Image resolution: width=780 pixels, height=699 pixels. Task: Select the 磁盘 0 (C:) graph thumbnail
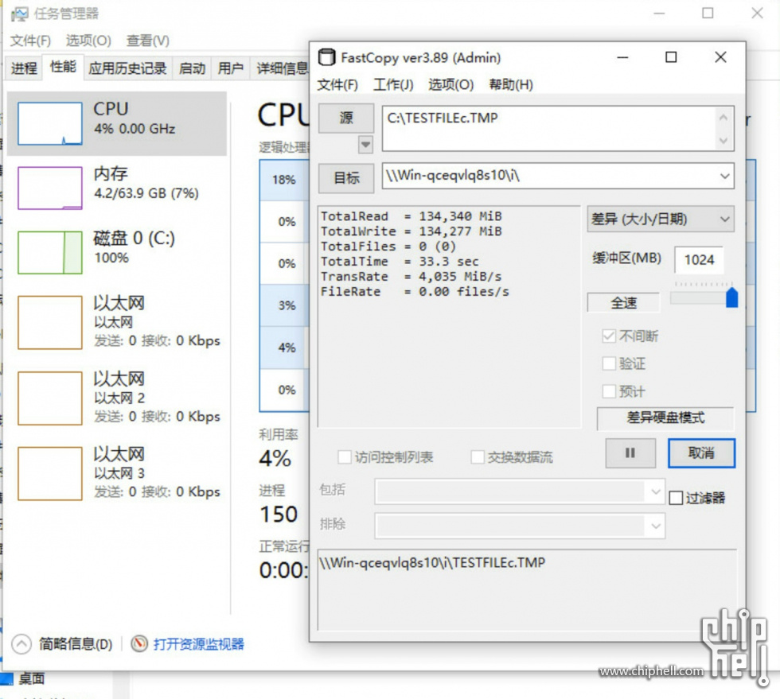(49, 253)
